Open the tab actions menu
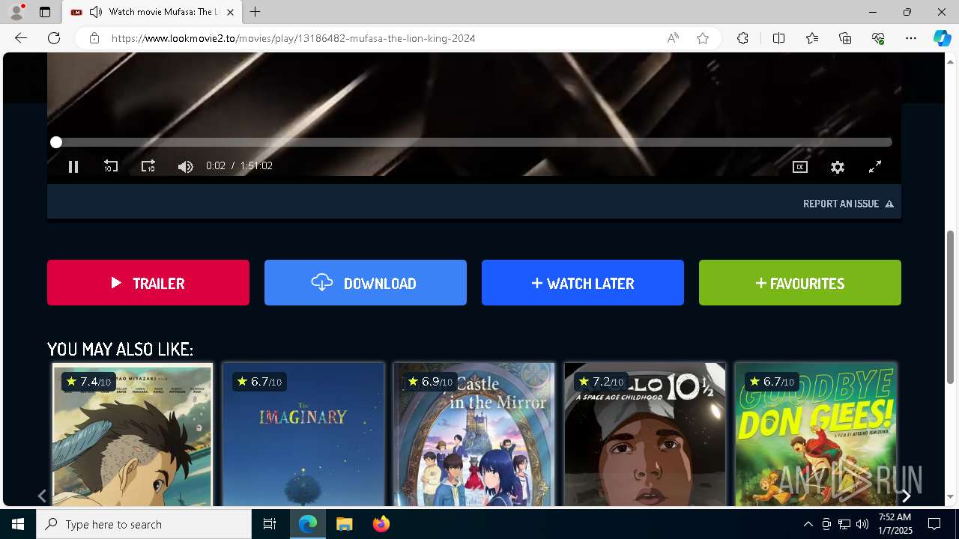This screenshot has height=539, width=959. coord(45,12)
